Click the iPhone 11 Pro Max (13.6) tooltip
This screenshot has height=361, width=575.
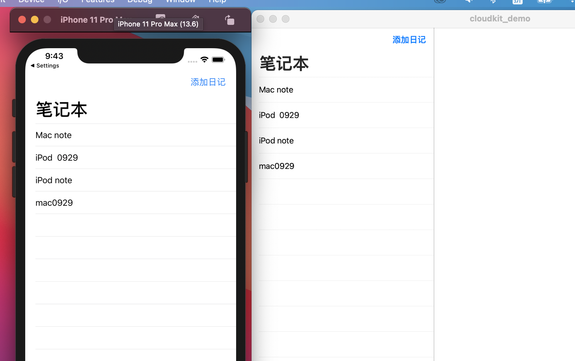(x=158, y=24)
